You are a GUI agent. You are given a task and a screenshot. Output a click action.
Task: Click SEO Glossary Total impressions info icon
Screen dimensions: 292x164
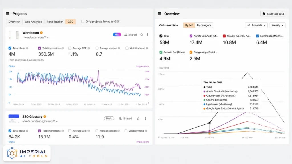point(62,131)
